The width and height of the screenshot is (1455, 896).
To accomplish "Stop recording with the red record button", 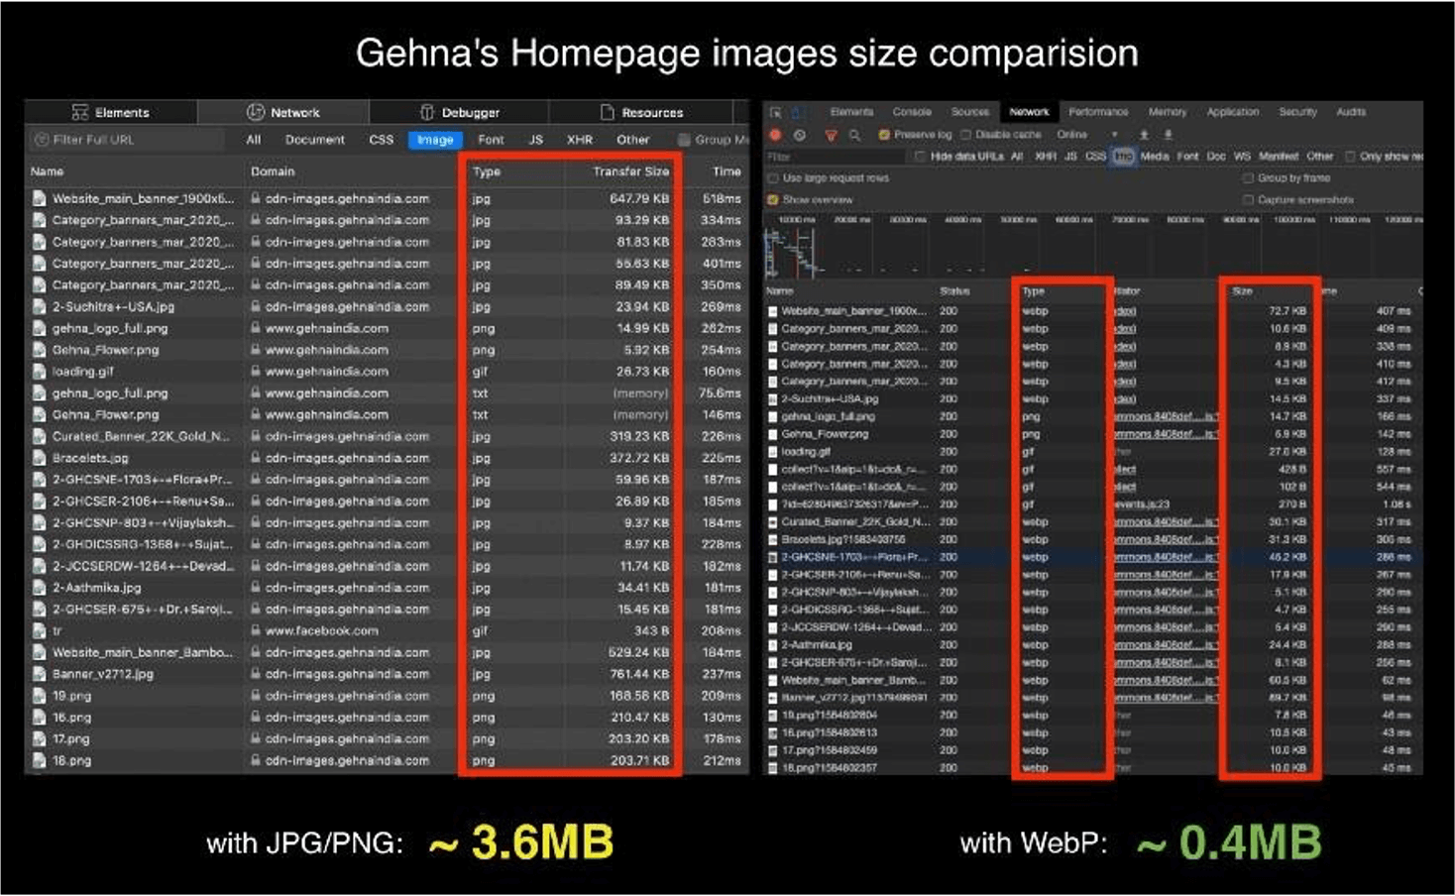I will 776,135.
